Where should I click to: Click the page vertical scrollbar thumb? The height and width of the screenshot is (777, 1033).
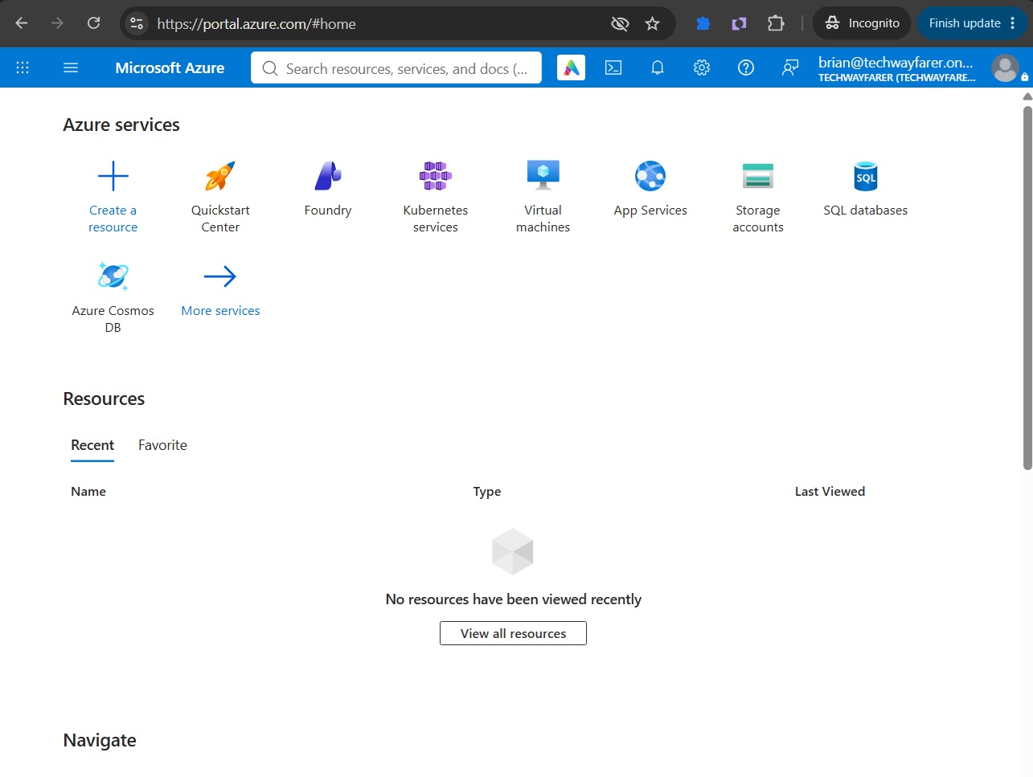pos(1027,287)
